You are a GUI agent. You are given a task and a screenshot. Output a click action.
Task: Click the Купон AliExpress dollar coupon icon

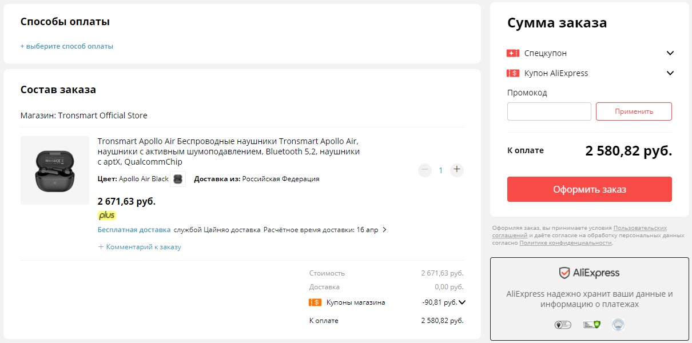pyautogui.click(x=512, y=73)
